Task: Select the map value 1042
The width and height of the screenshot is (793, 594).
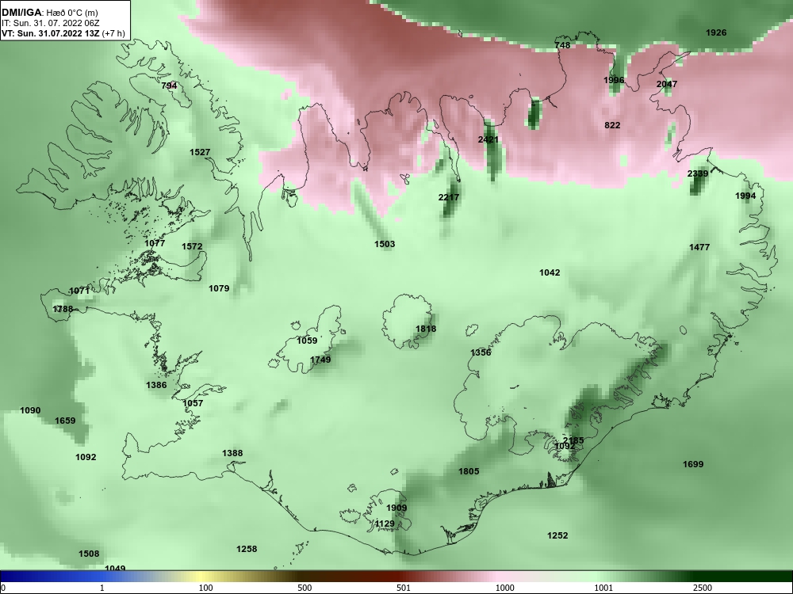Action: click(x=550, y=272)
